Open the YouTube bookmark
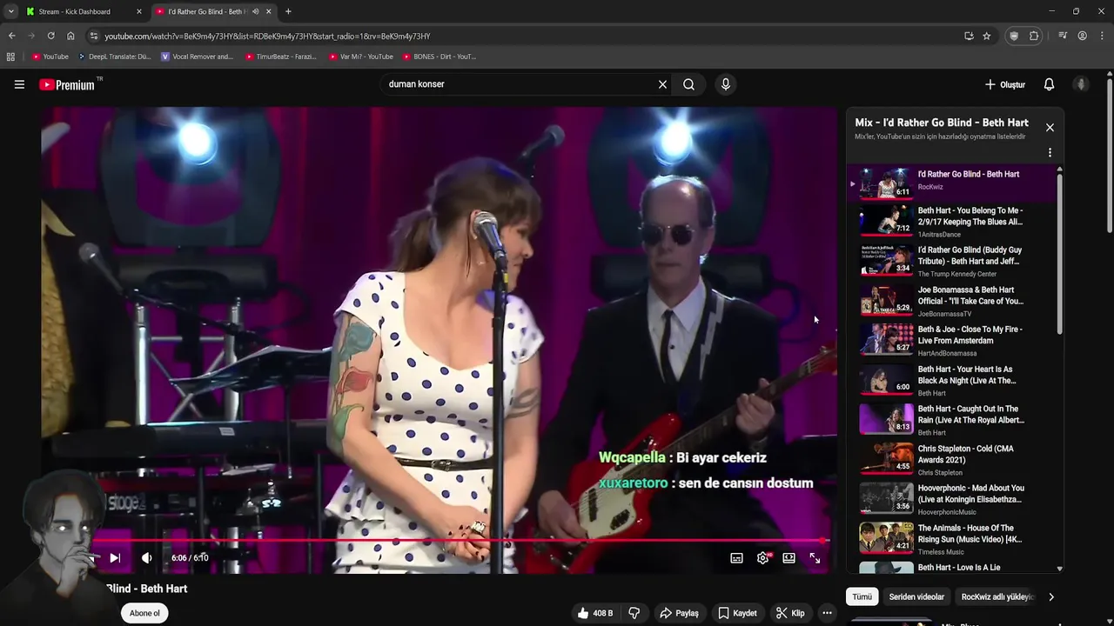Screen dimensions: 1114x626 [x=50, y=57]
